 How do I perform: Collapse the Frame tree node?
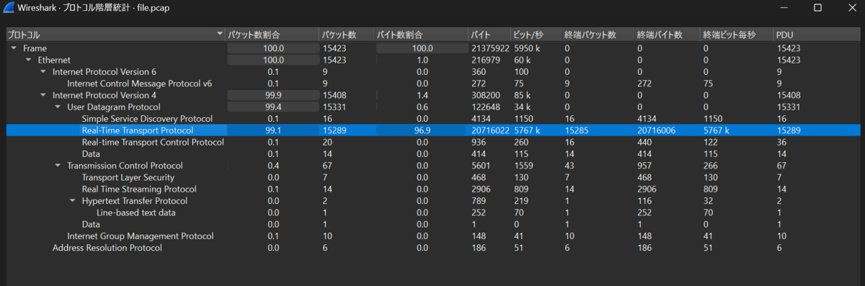[14, 48]
